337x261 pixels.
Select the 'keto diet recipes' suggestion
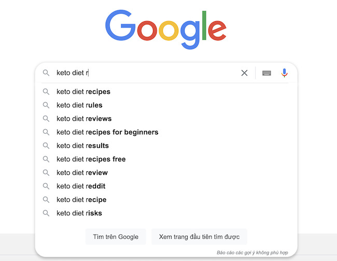(x=83, y=92)
